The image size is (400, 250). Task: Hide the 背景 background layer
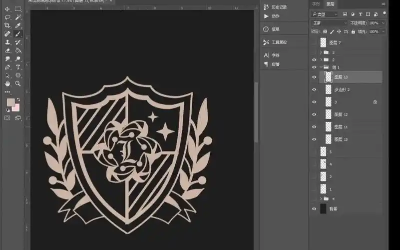tap(314, 209)
